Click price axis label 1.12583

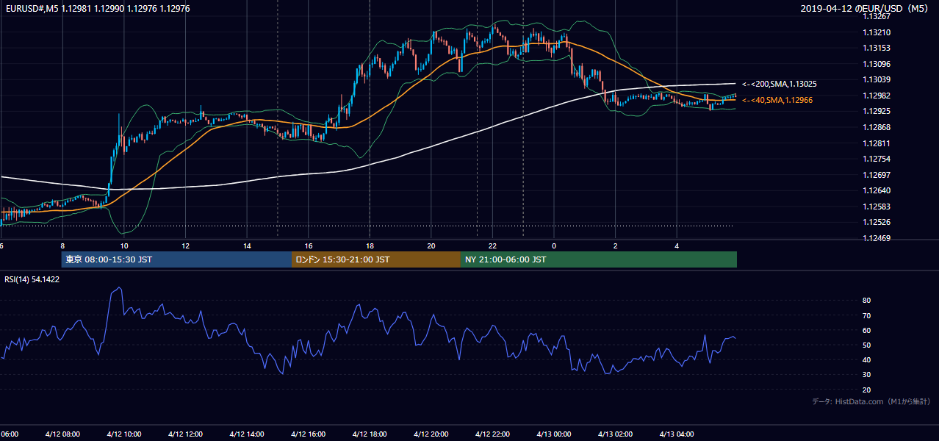pos(877,207)
